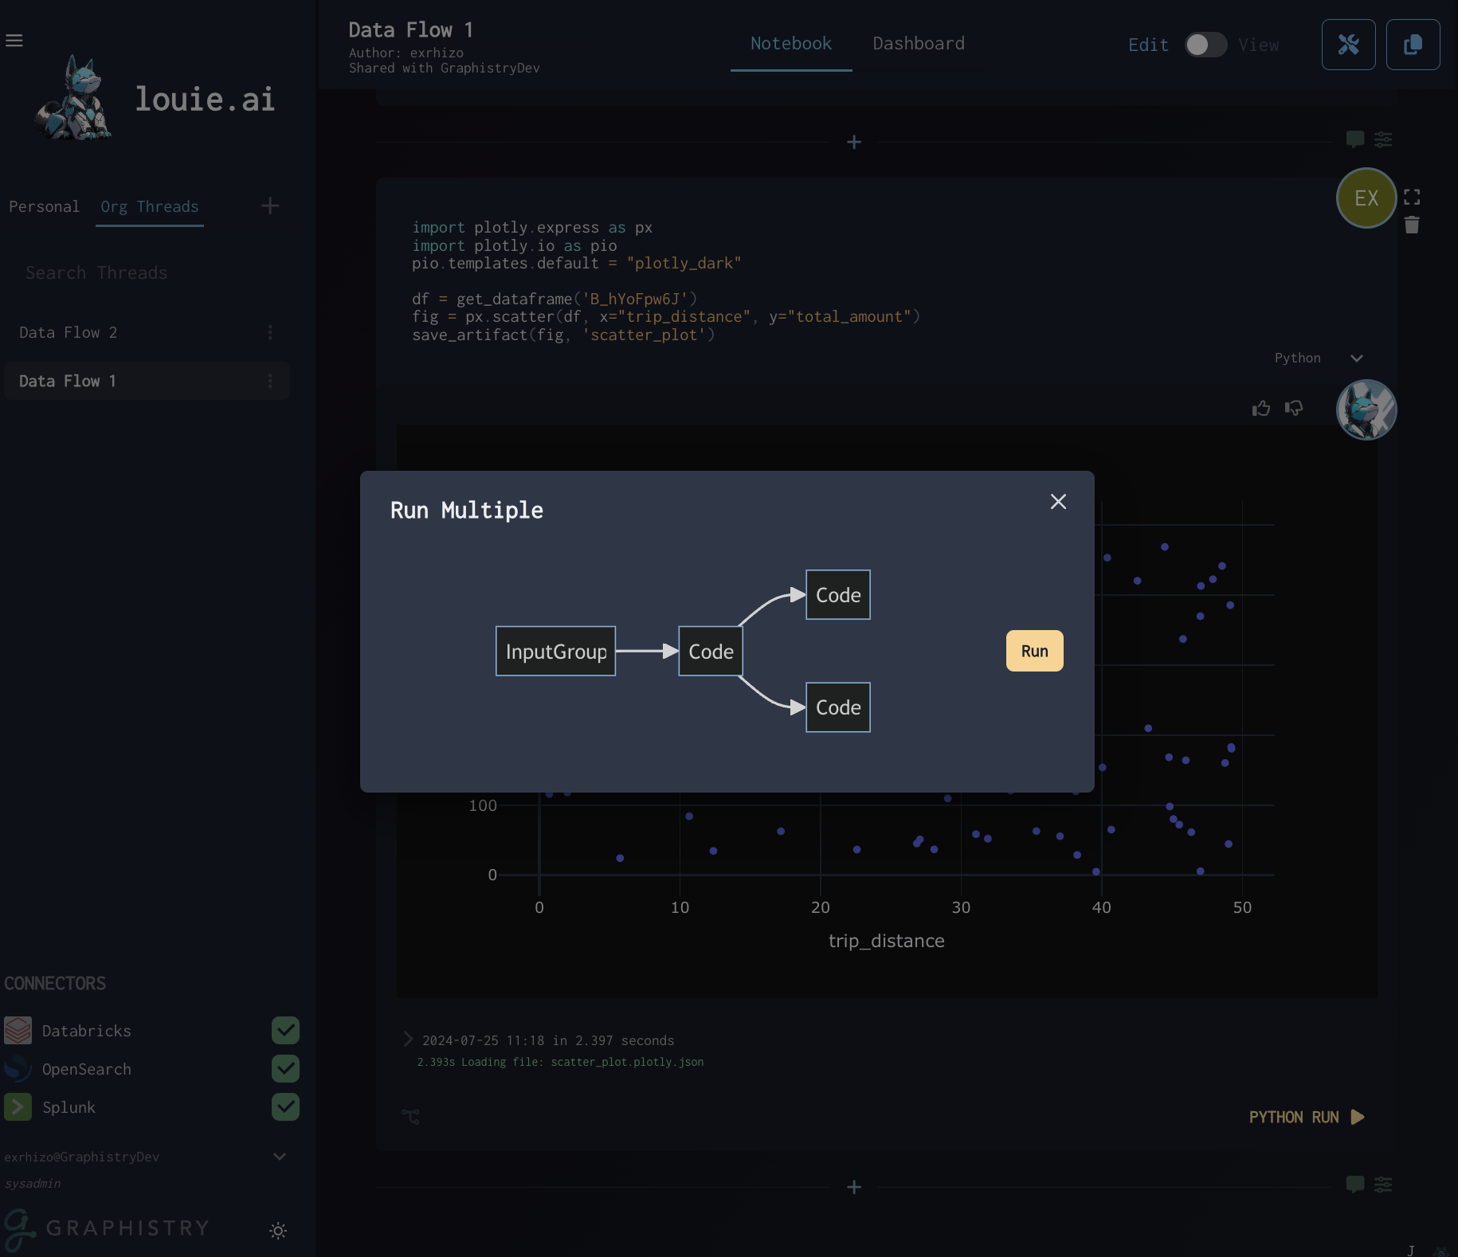Open cell settings sliders icon at top
The image size is (1458, 1257).
[1383, 139]
